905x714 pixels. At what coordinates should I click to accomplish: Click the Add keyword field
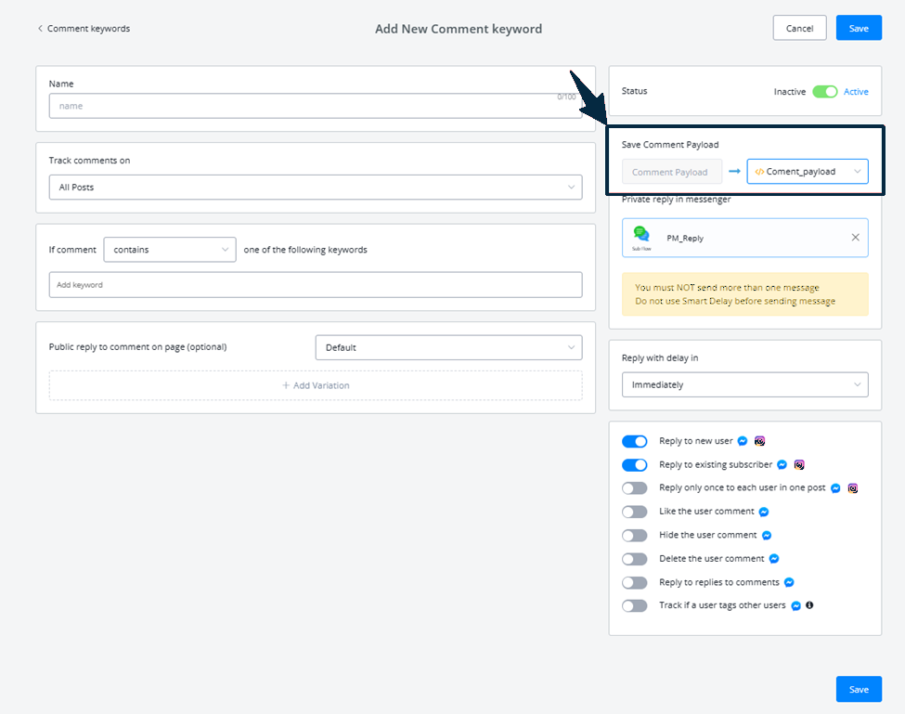point(316,284)
